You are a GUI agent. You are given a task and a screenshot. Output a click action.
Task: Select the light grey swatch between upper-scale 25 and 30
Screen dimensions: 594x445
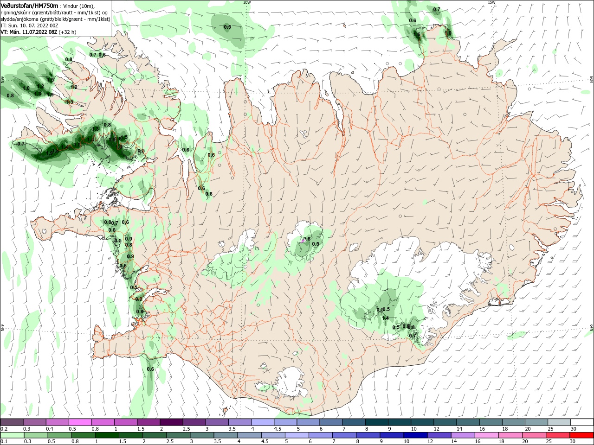(x=559, y=422)
